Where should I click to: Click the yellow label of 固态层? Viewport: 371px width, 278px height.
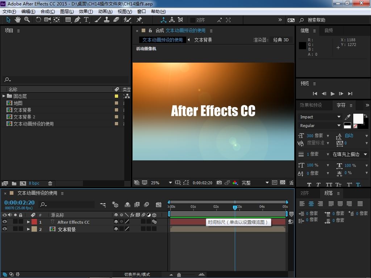click(x=116, y=96)
